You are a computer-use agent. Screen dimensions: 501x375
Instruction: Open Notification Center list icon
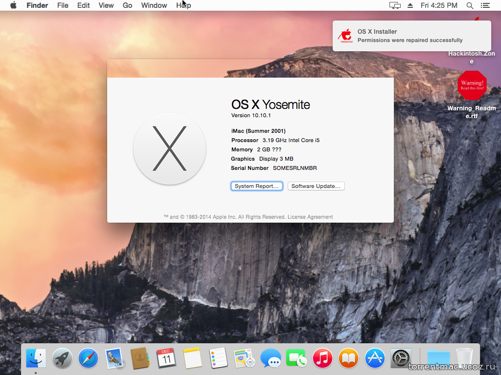pos(485,5)
